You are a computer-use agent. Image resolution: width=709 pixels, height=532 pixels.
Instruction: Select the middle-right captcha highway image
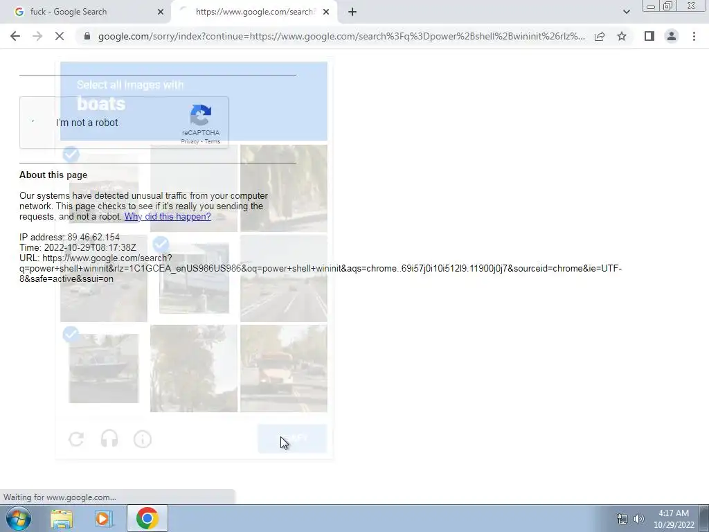[283, 278]
